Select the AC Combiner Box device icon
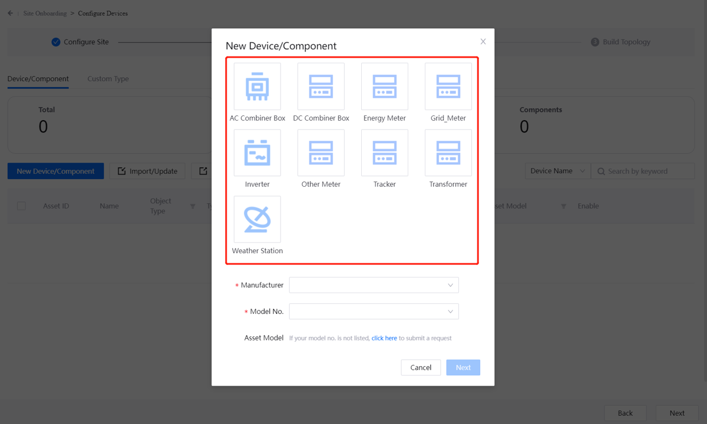 coord(257,87)
